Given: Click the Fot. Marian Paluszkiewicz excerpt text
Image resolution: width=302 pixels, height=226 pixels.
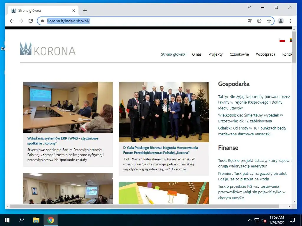Looking at the screenshot, I should [159, 164].
